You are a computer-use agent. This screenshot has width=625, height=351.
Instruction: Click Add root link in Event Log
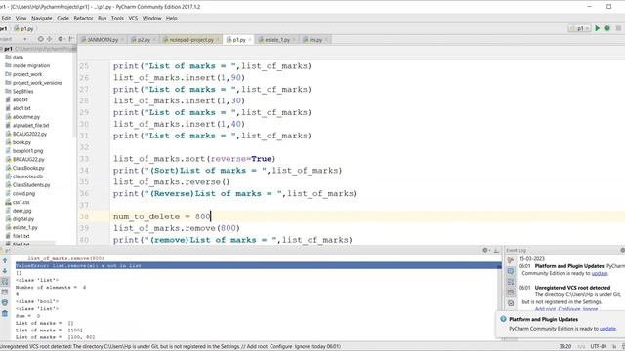[545, 309]
